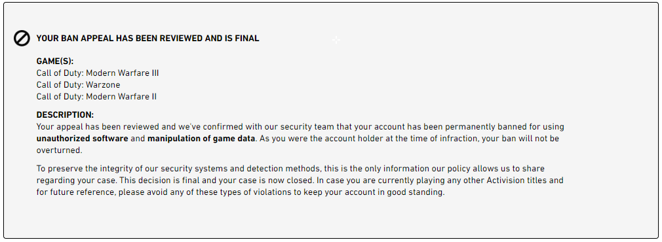Click the DESCRIPTION: label
The image size is (662, 242).
coord(65,115)
